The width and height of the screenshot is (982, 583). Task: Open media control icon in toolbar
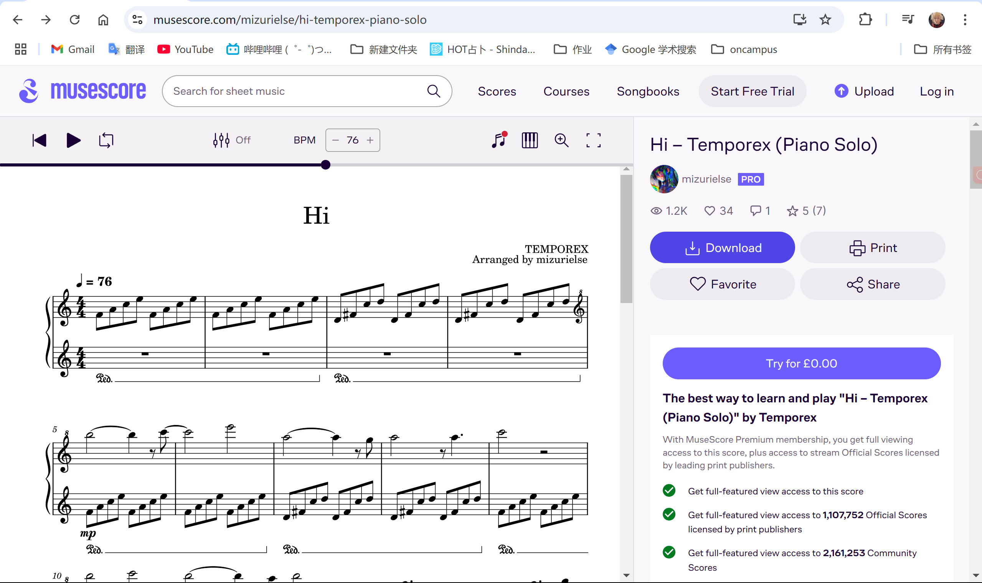[908, 20]
